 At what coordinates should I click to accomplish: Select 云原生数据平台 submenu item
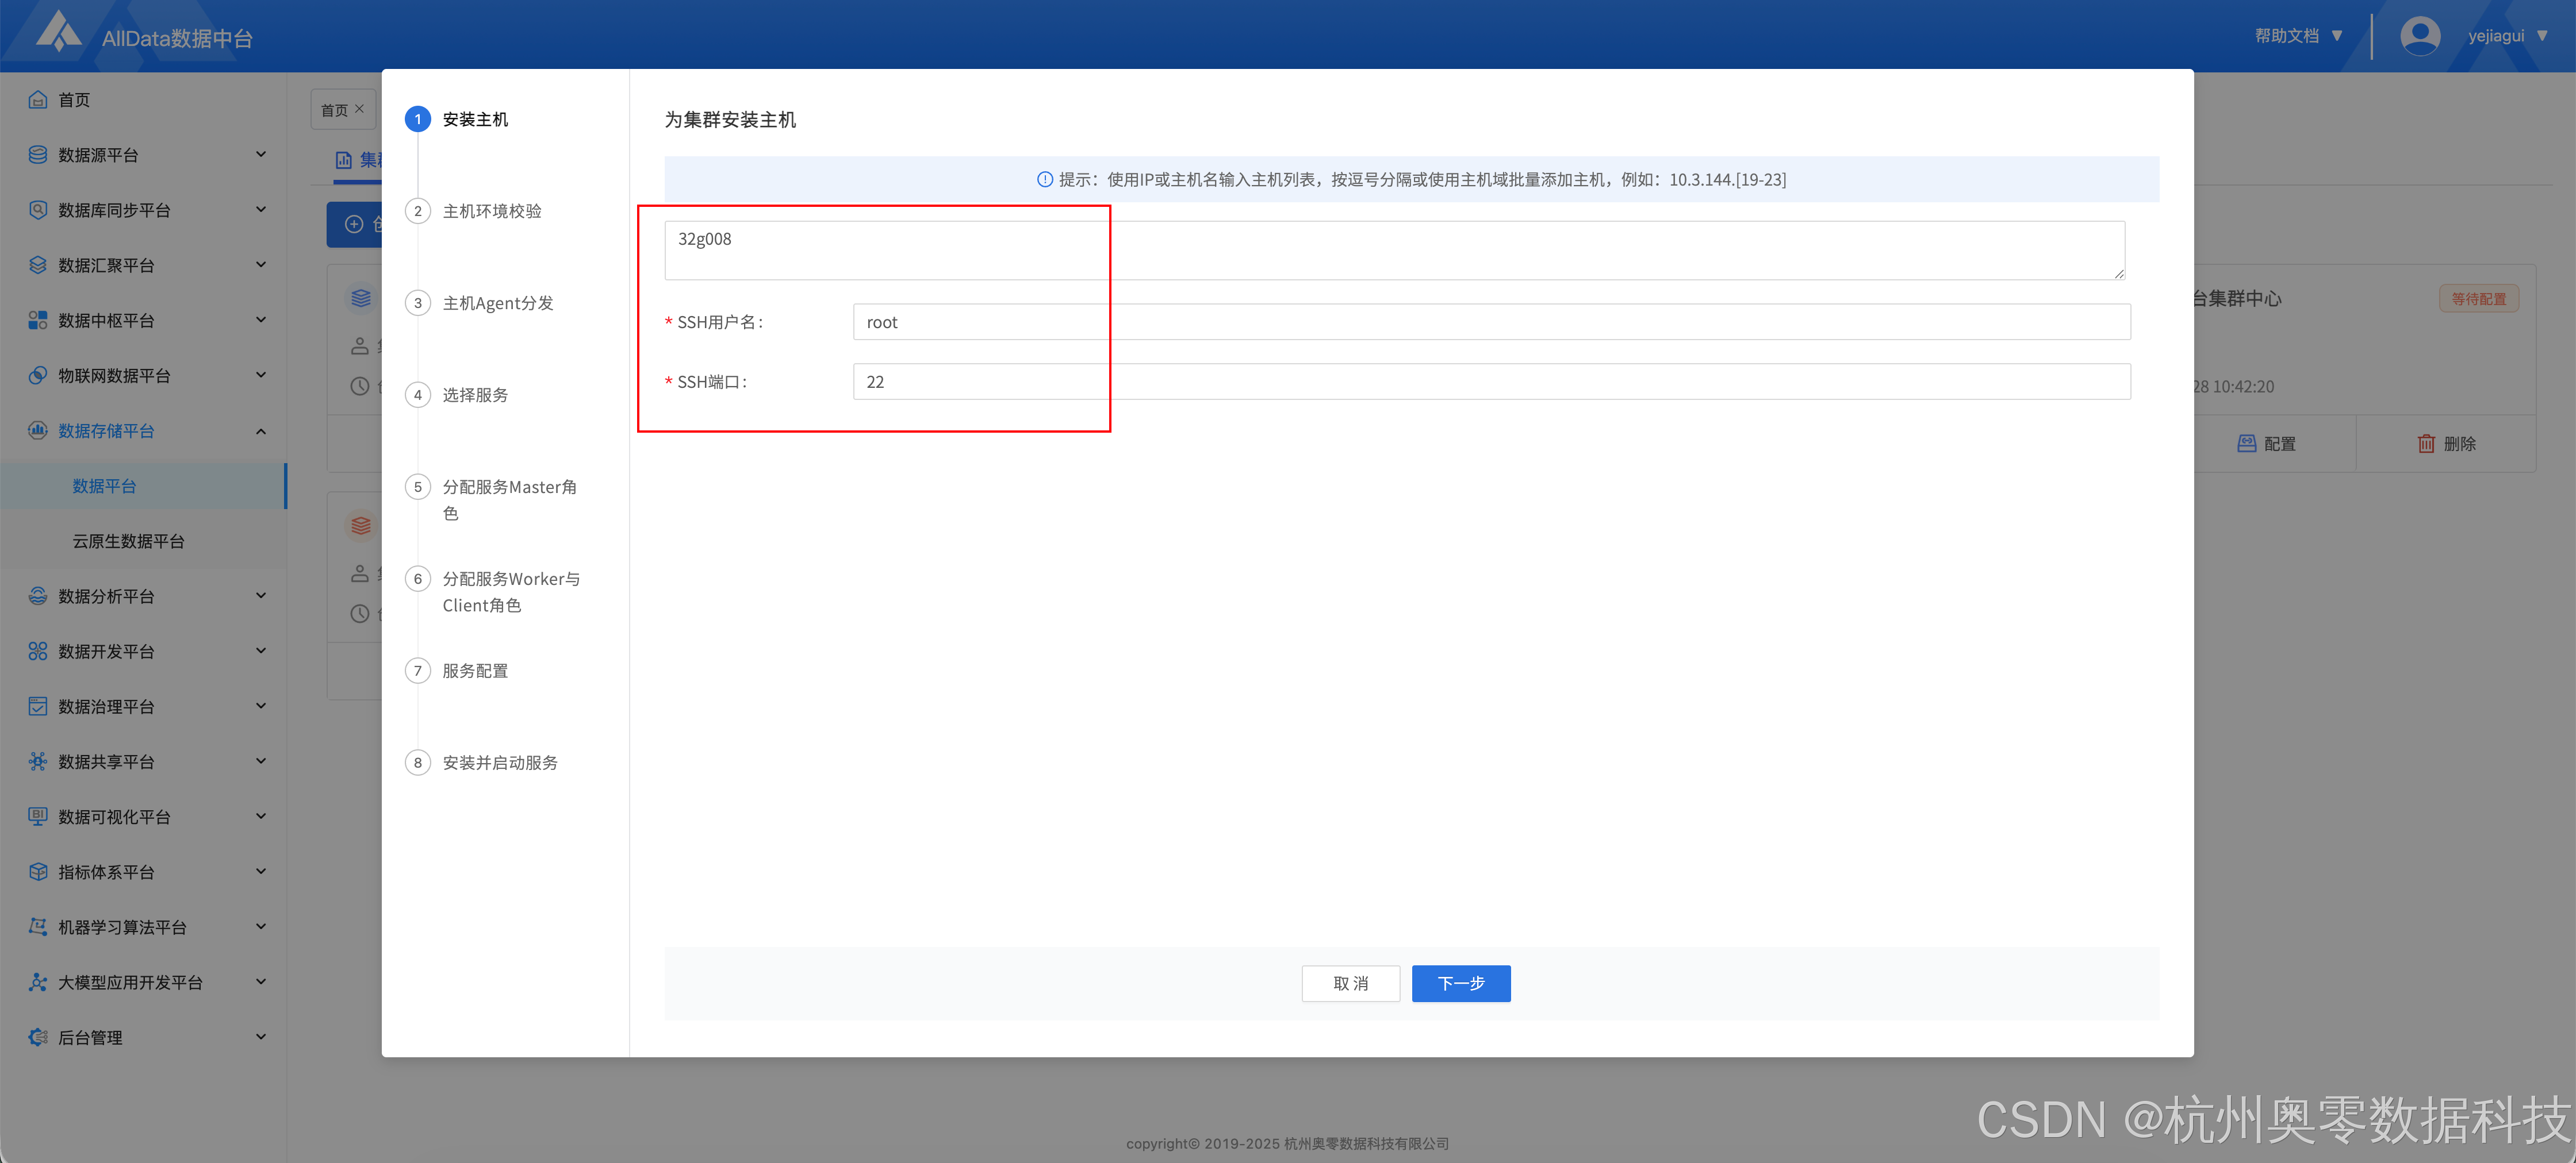(x=128, y=541)
